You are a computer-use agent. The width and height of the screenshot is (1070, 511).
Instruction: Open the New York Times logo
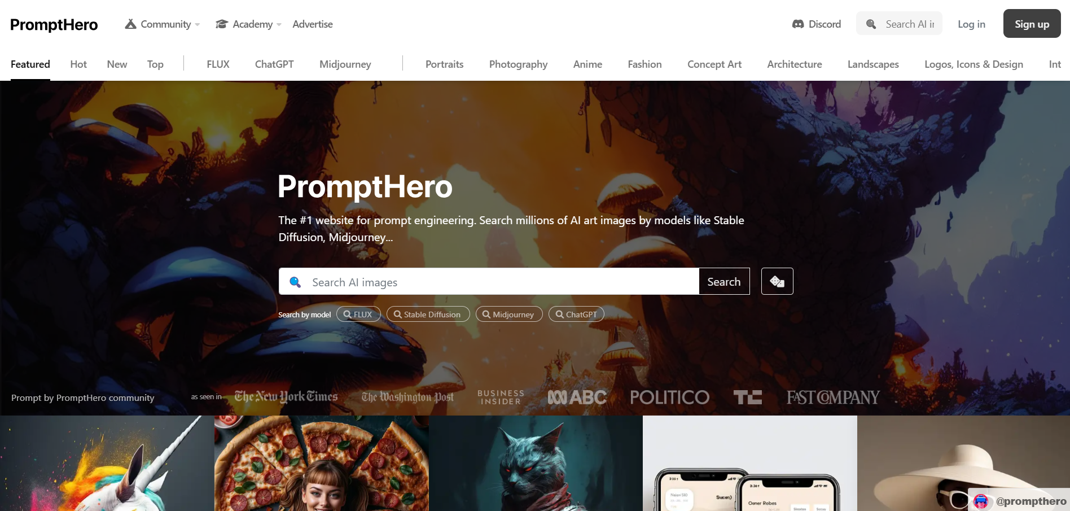pos(286,397)
